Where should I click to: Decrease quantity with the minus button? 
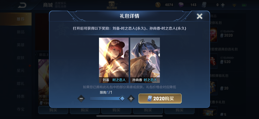[x=81, y=99]
